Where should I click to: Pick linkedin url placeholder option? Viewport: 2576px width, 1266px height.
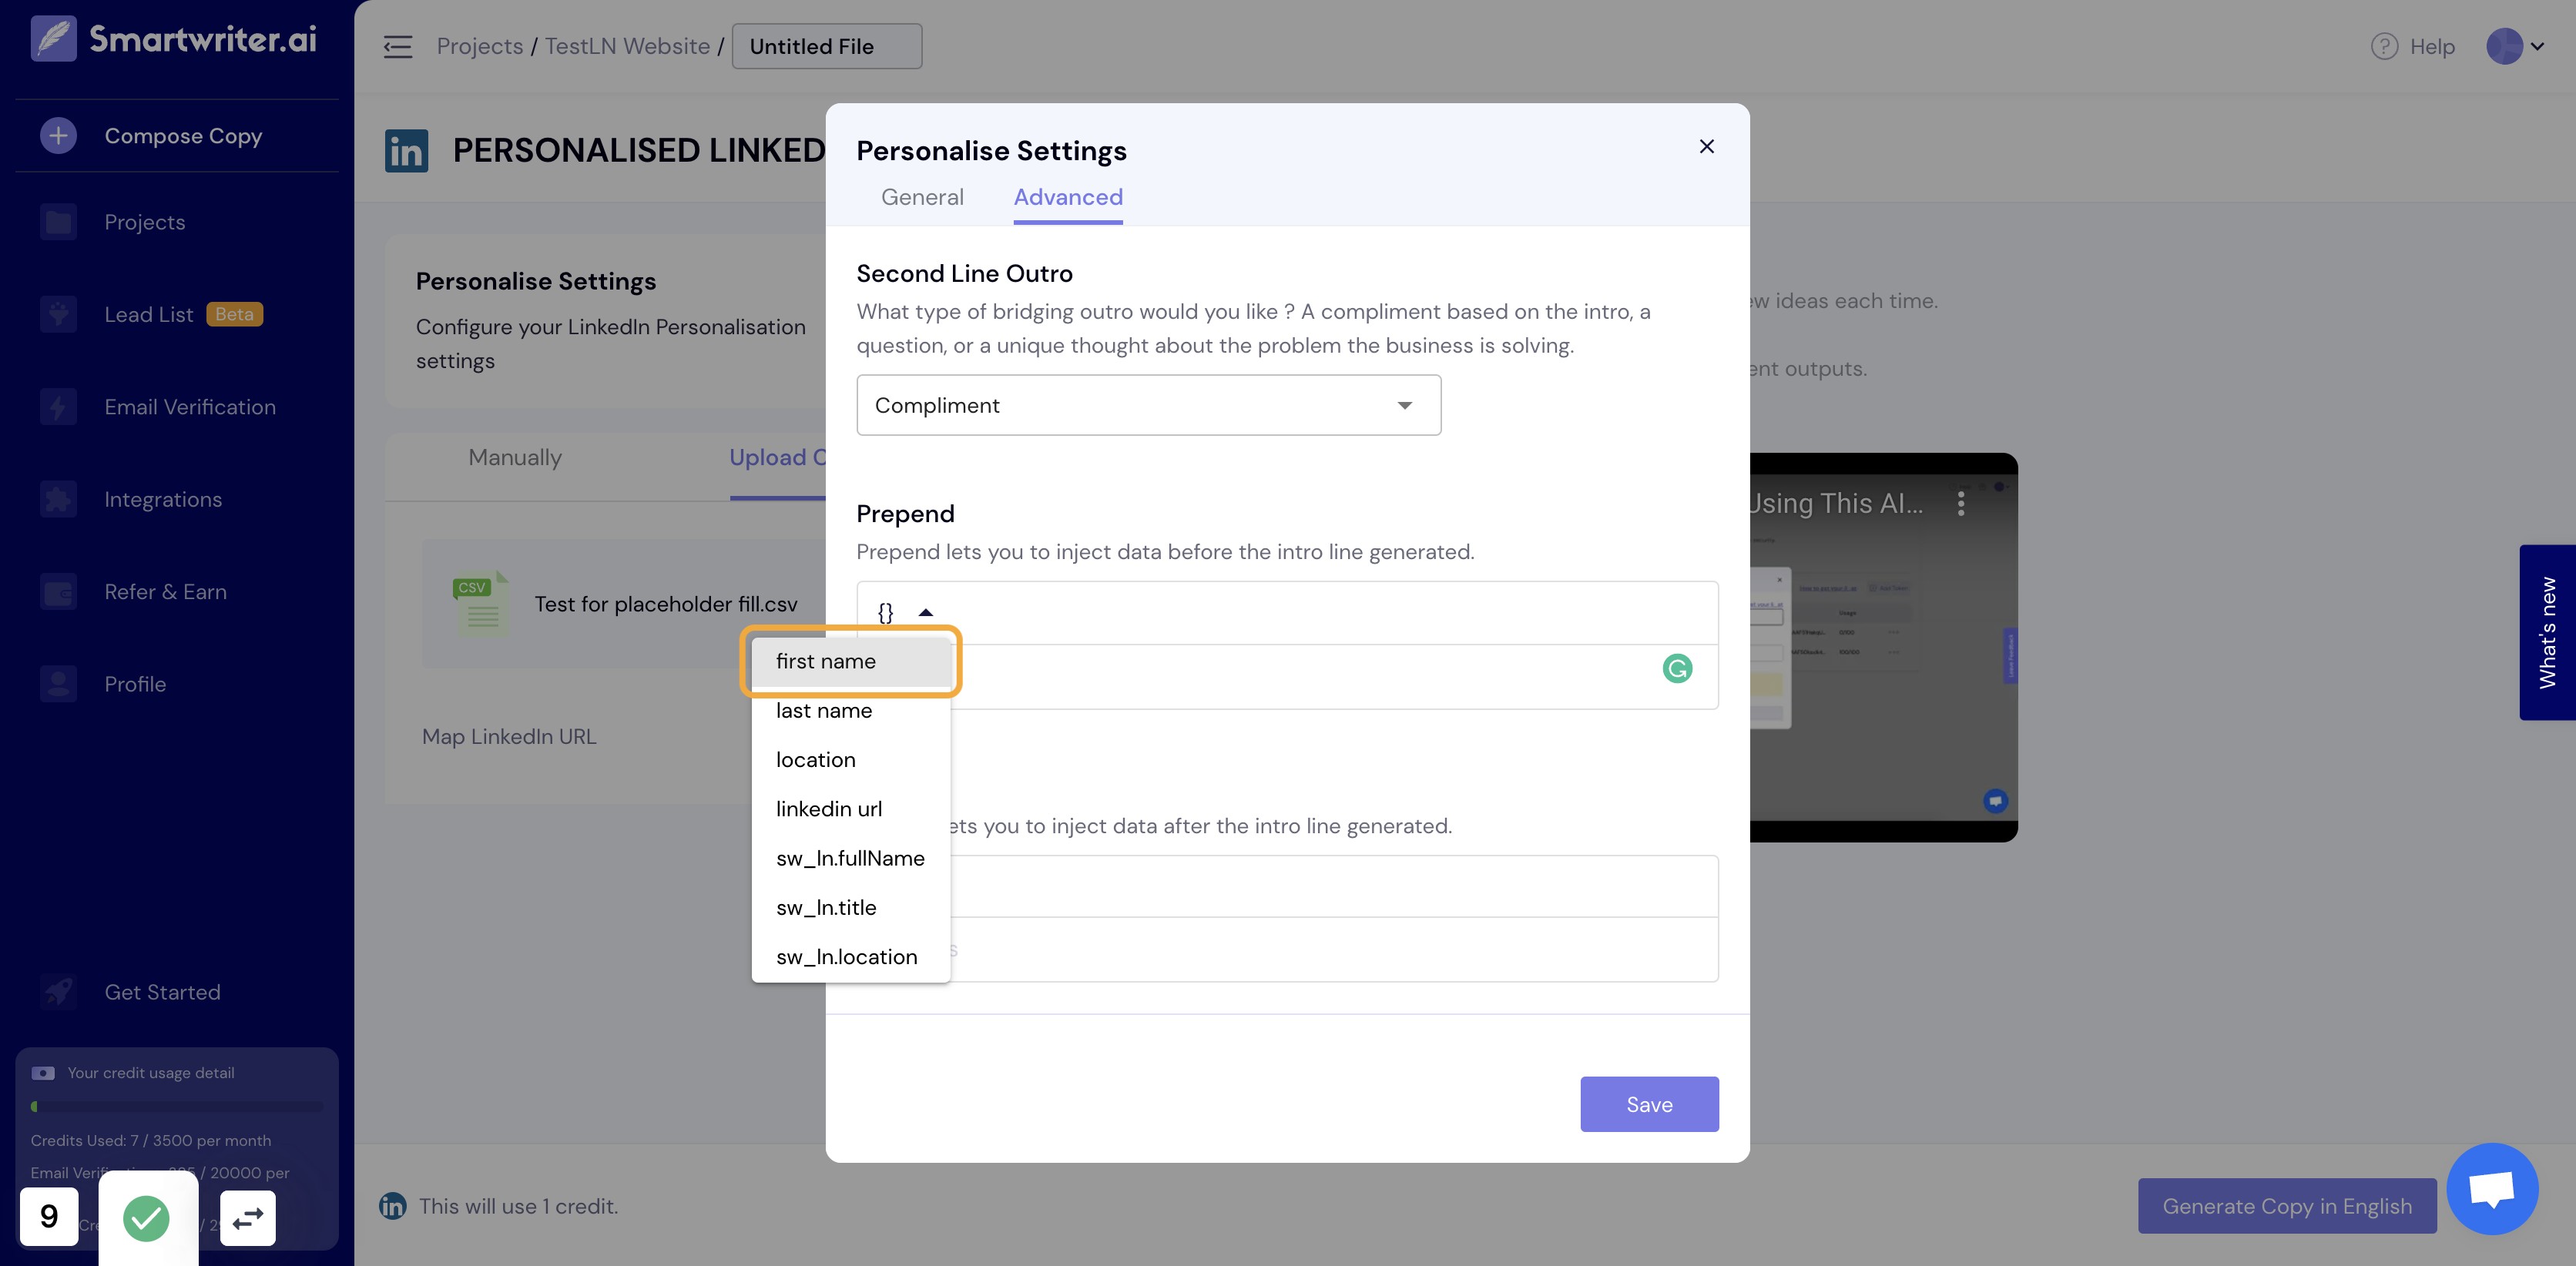(x=850, y=809)
